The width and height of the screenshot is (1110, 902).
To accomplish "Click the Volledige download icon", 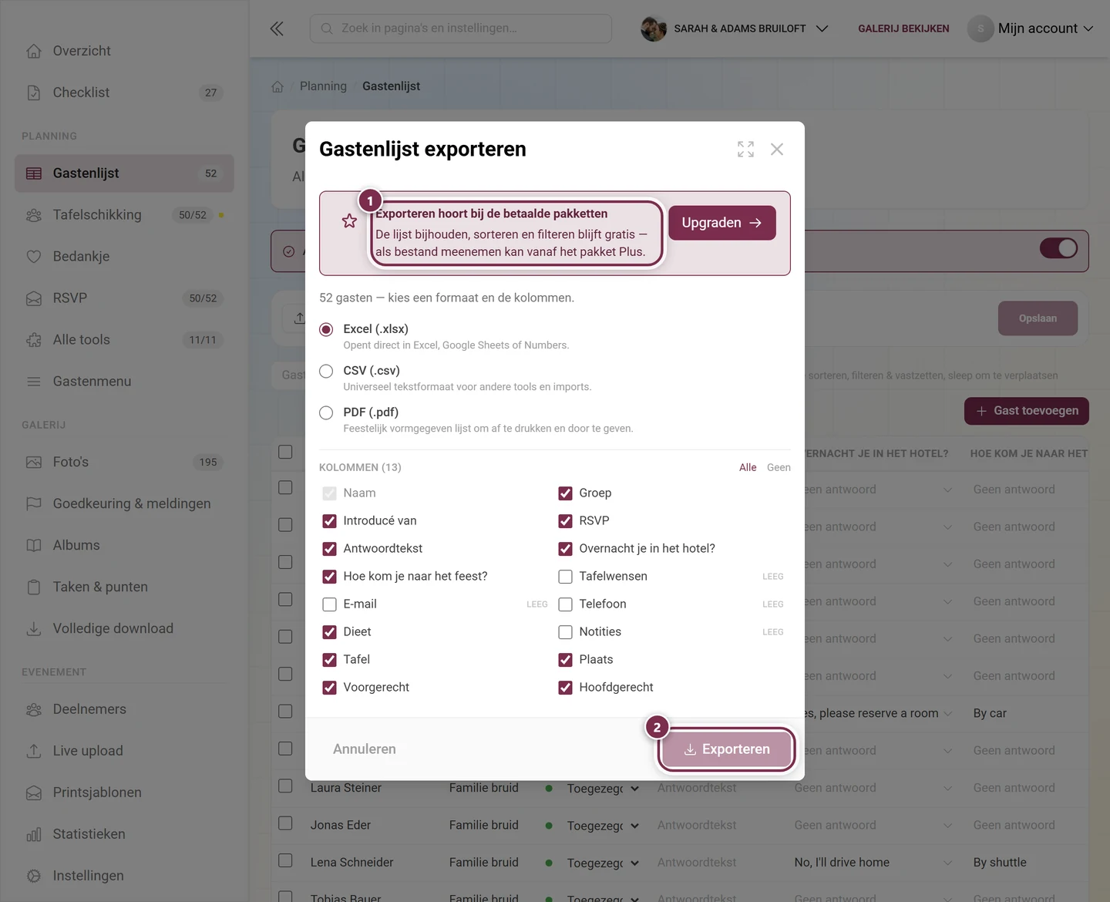I will 34,629.
